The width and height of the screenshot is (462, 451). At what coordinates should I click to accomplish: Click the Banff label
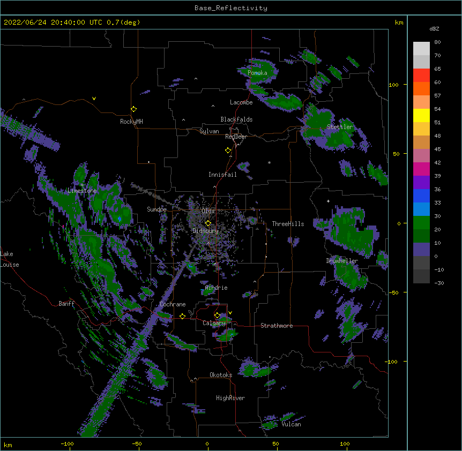coord(66,304)
